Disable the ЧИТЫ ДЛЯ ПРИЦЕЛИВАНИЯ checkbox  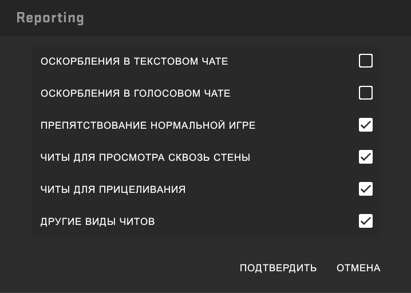tap(365, 189)
